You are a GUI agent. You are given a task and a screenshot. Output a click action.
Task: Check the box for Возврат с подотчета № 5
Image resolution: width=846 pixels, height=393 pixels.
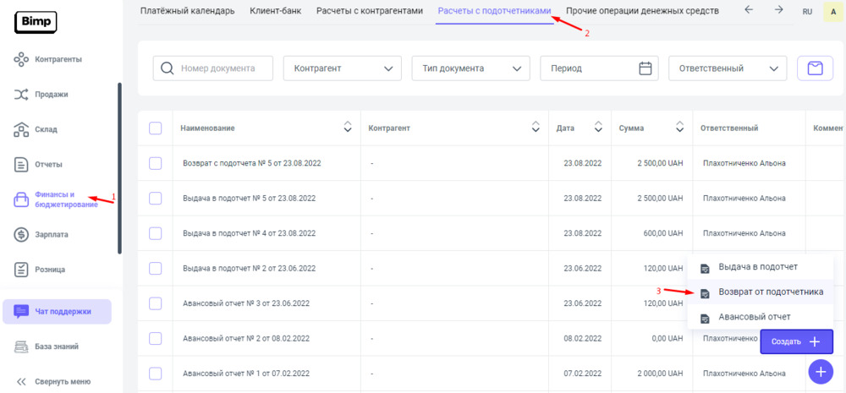(155, 163)
